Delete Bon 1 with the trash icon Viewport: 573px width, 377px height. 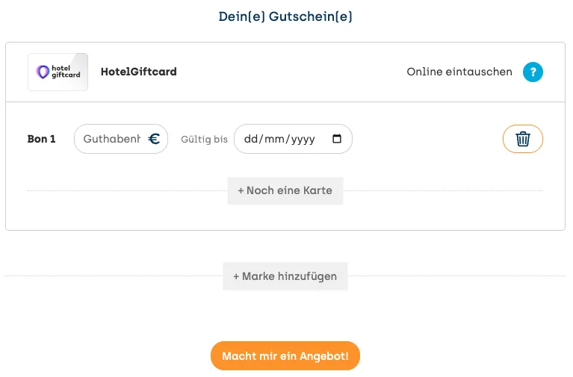[x=522, y=139]
